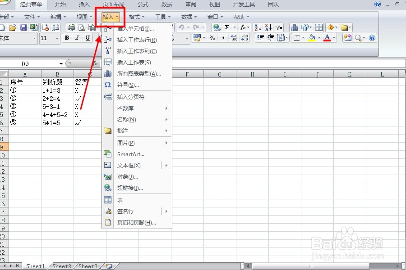
Task: Open the Insert Function fx tool
Action: click(242, 27)
